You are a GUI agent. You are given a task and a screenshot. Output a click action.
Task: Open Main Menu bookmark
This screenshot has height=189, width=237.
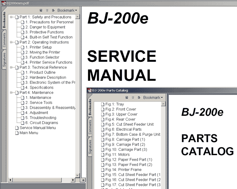pyautogui.click(x=29, y=133)
